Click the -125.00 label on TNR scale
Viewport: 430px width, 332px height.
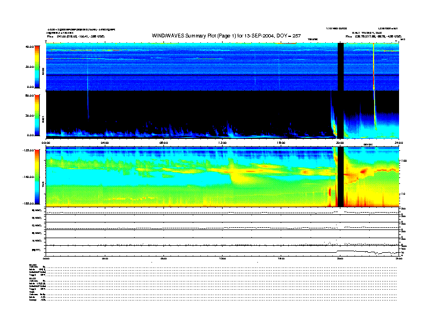click(x=28, y=150)
